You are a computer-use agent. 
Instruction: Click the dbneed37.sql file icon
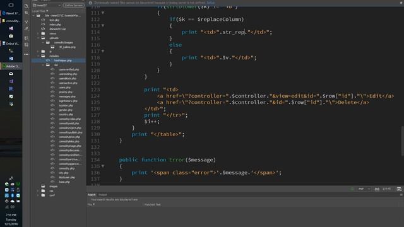click(x=43, y=29)
